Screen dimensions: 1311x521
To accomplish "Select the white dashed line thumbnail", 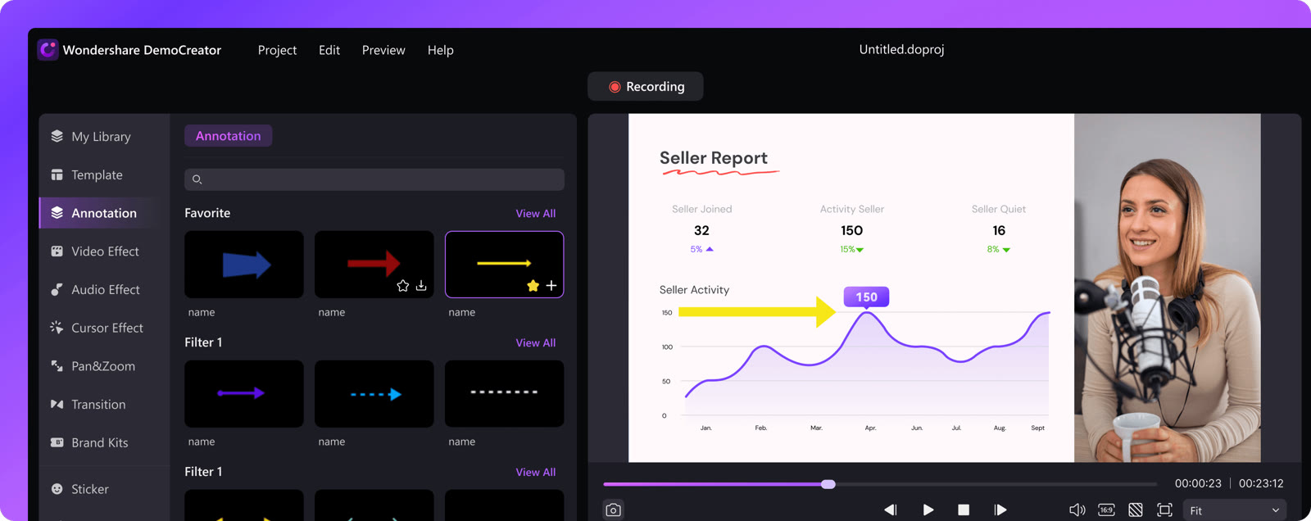I will coord(505,394).
